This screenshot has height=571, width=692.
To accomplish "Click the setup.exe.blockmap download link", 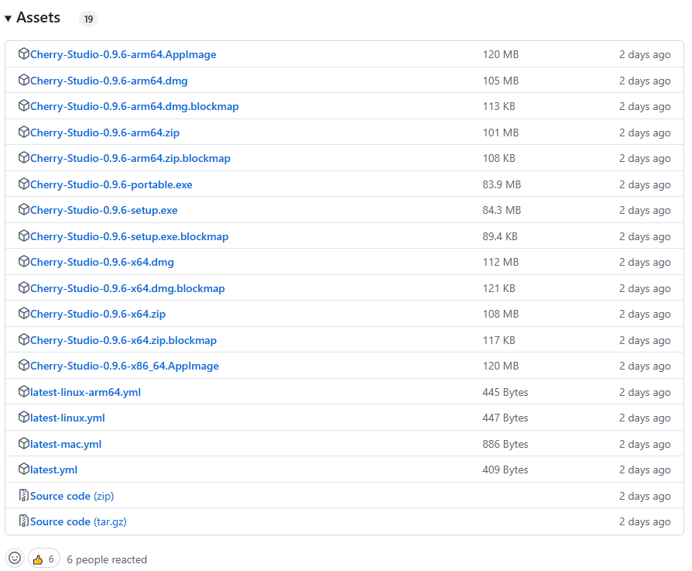I will [x=129, y=236].
